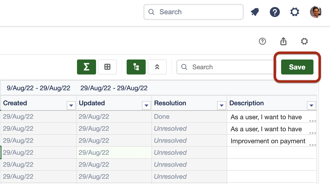Open the Created column filter dropdown

coord(71,106)
